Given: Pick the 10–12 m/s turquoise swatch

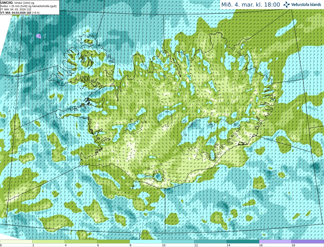Looking at the screenshot, I should [x=178, y=241].
